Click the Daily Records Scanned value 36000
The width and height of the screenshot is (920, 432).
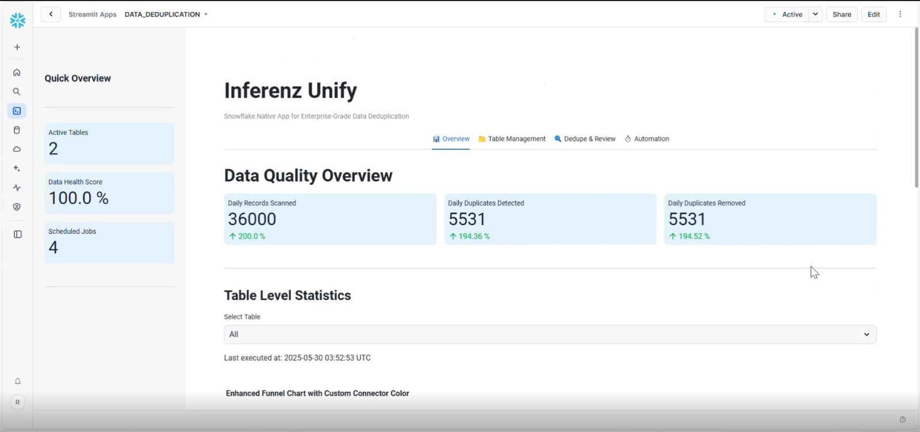pyautogui.click(x=252, y=219)
